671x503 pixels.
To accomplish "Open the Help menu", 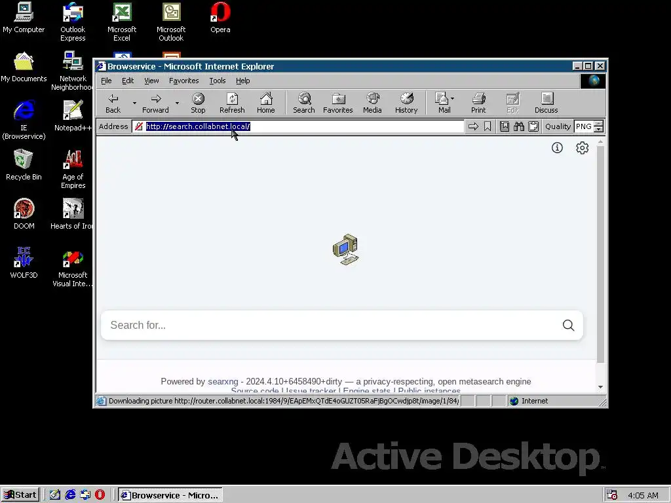I will 242,81.
